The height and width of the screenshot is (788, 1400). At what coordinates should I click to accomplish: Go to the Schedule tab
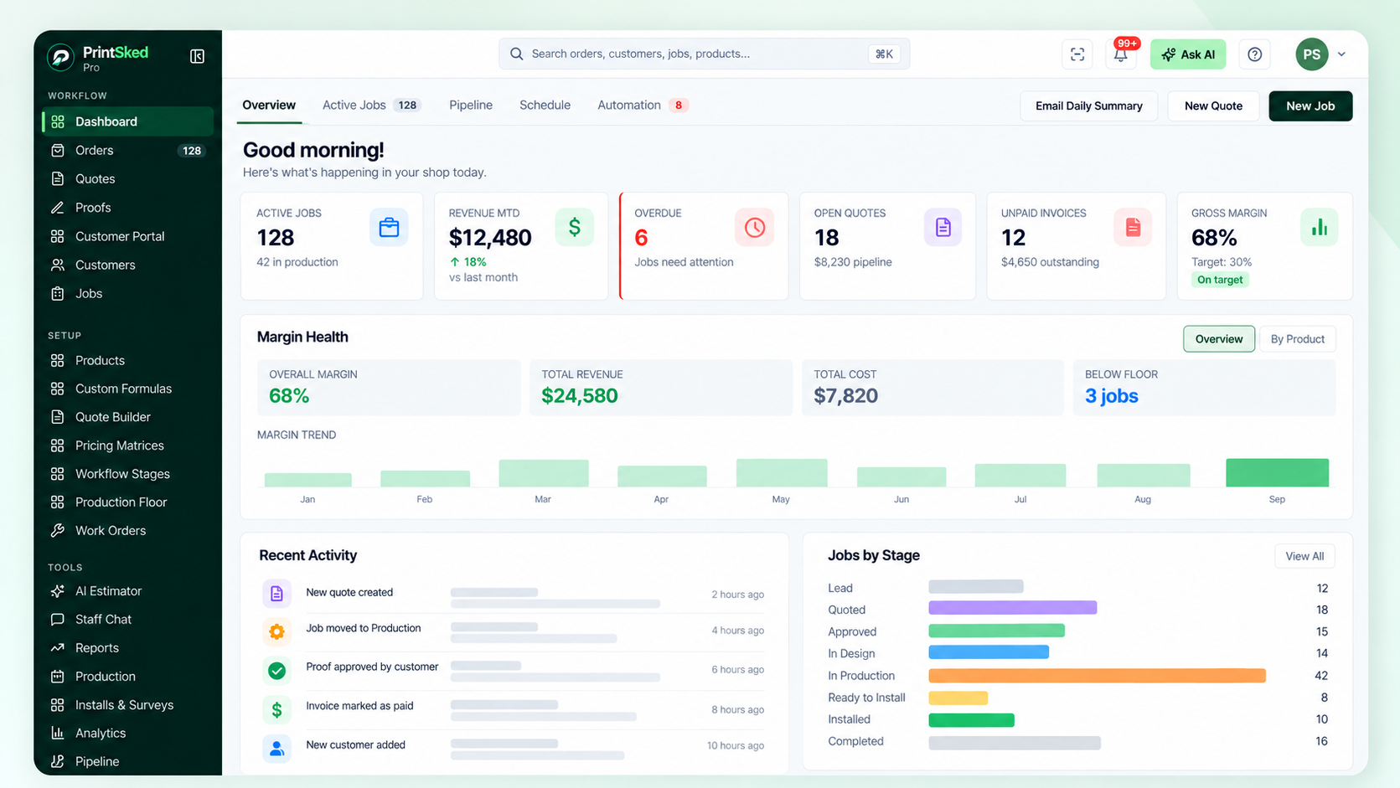click(x=545, y=106)
